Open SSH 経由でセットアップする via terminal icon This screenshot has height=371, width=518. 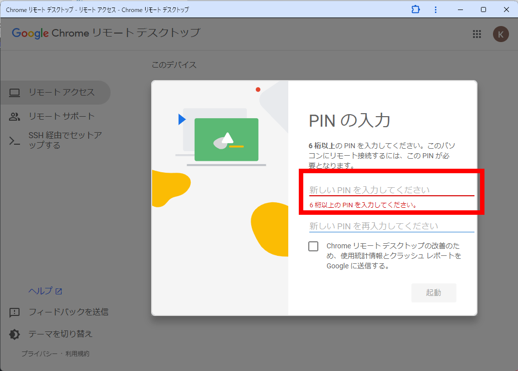[15, 139]
